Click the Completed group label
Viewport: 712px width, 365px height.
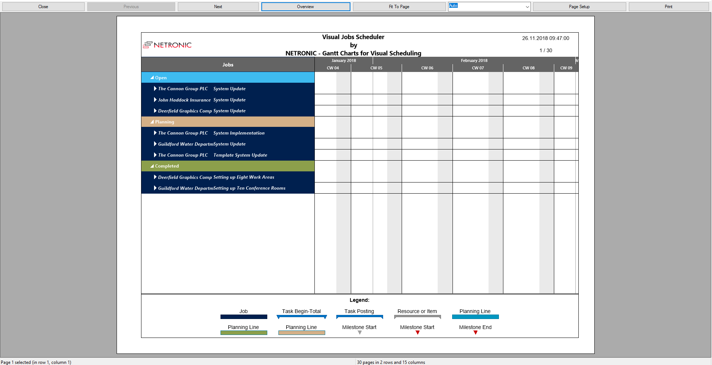[167, 166]
